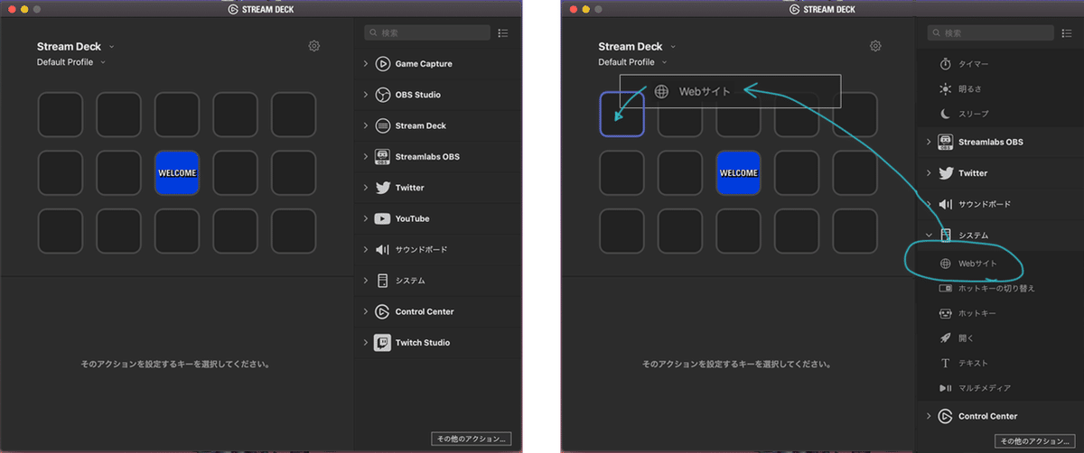Click Streamlabs OBS icon in right window
This screenshot has width=1084, height=453.
tap(946, 142)
